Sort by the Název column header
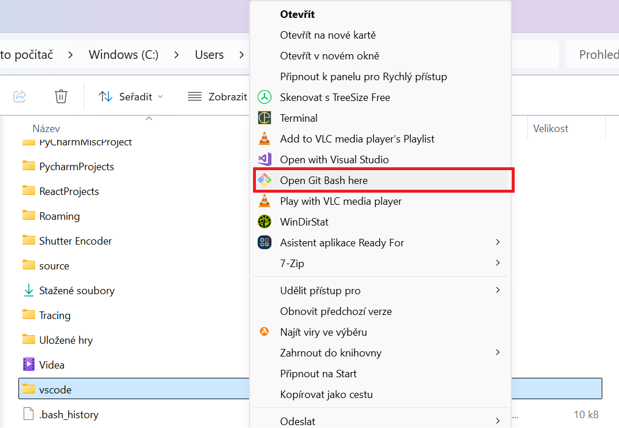Viewport: 619px width, 428px height. (46, 129)
